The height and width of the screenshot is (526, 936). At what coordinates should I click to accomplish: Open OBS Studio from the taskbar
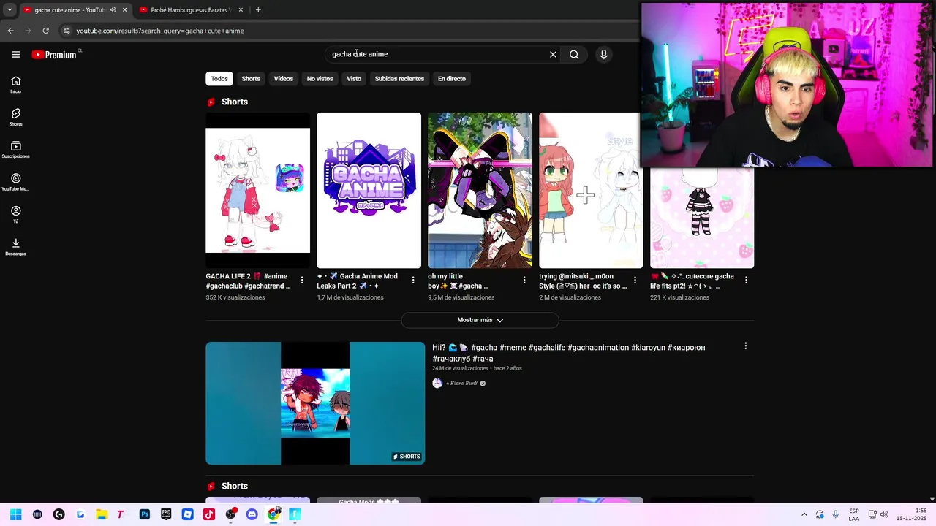(230, 514)
